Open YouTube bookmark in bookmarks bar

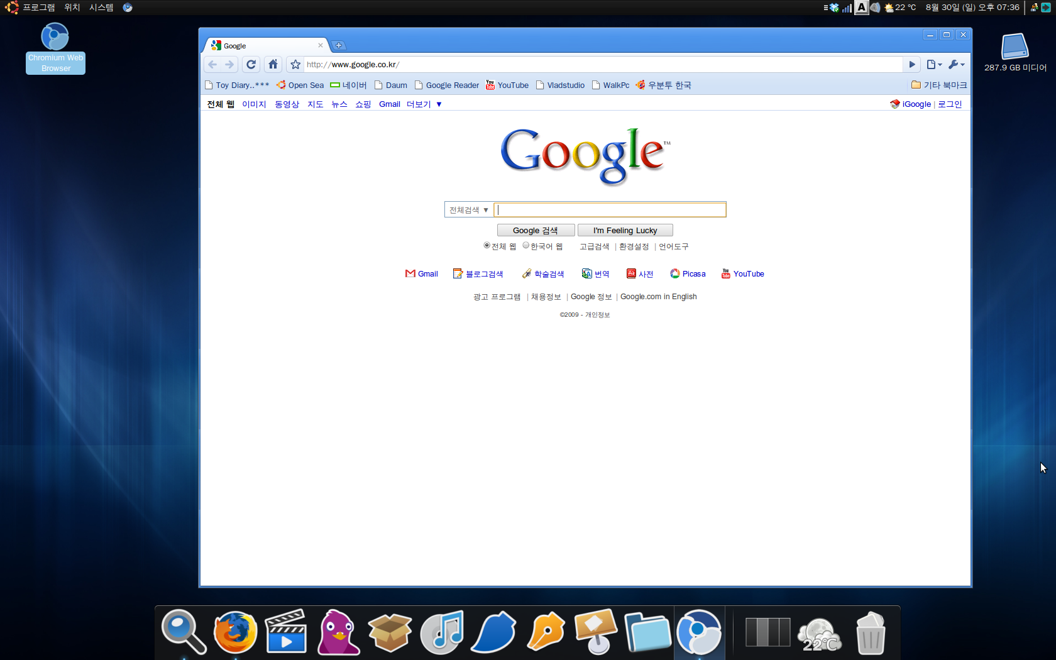tap(507, 85)
